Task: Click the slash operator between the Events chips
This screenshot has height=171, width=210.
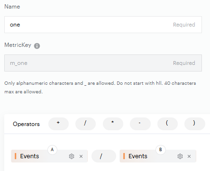Action: (x=104, y=156)
